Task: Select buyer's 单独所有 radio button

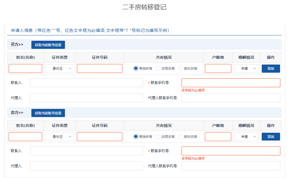Action: pos(136,68)
